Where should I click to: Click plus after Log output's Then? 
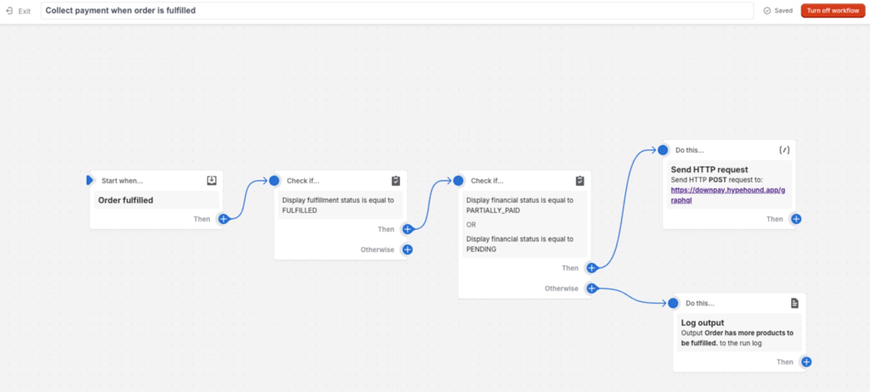806,362
